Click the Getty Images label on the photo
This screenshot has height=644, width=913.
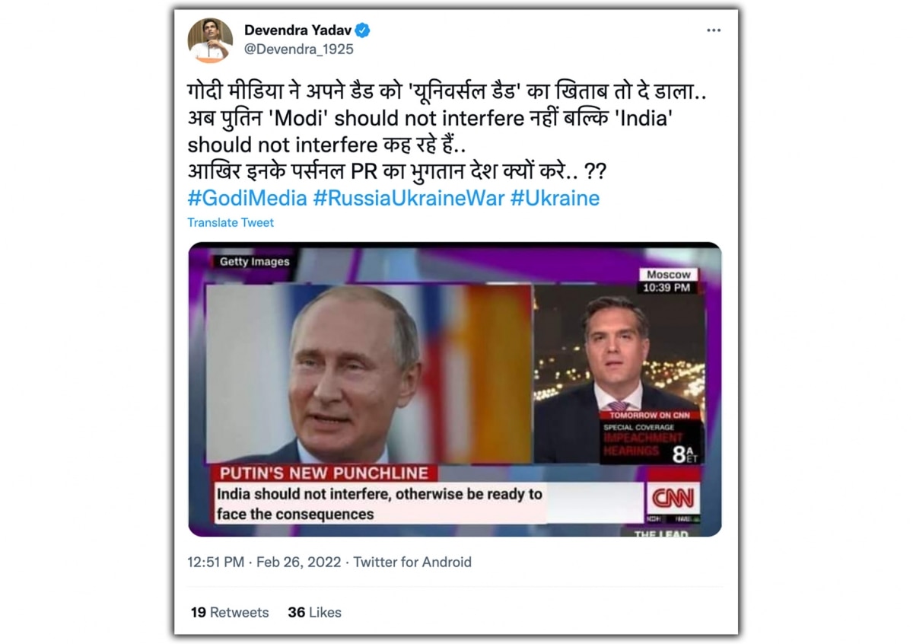point(254,262)
